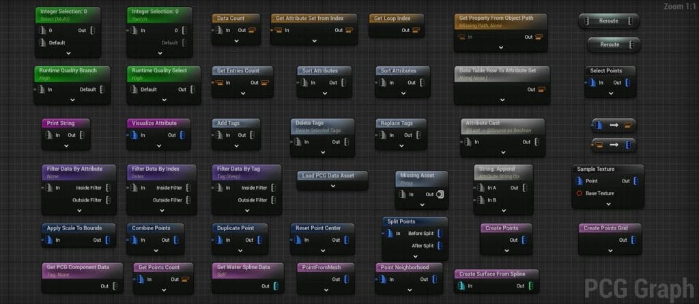Viewport: 699px width, 304px height.
Task: Click After Split pin on Split Points node
Action: [439, 245]
